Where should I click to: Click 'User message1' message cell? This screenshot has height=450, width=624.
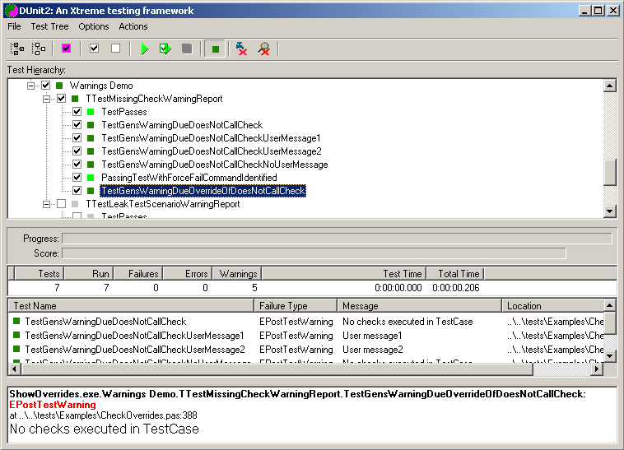pos(372,336)
